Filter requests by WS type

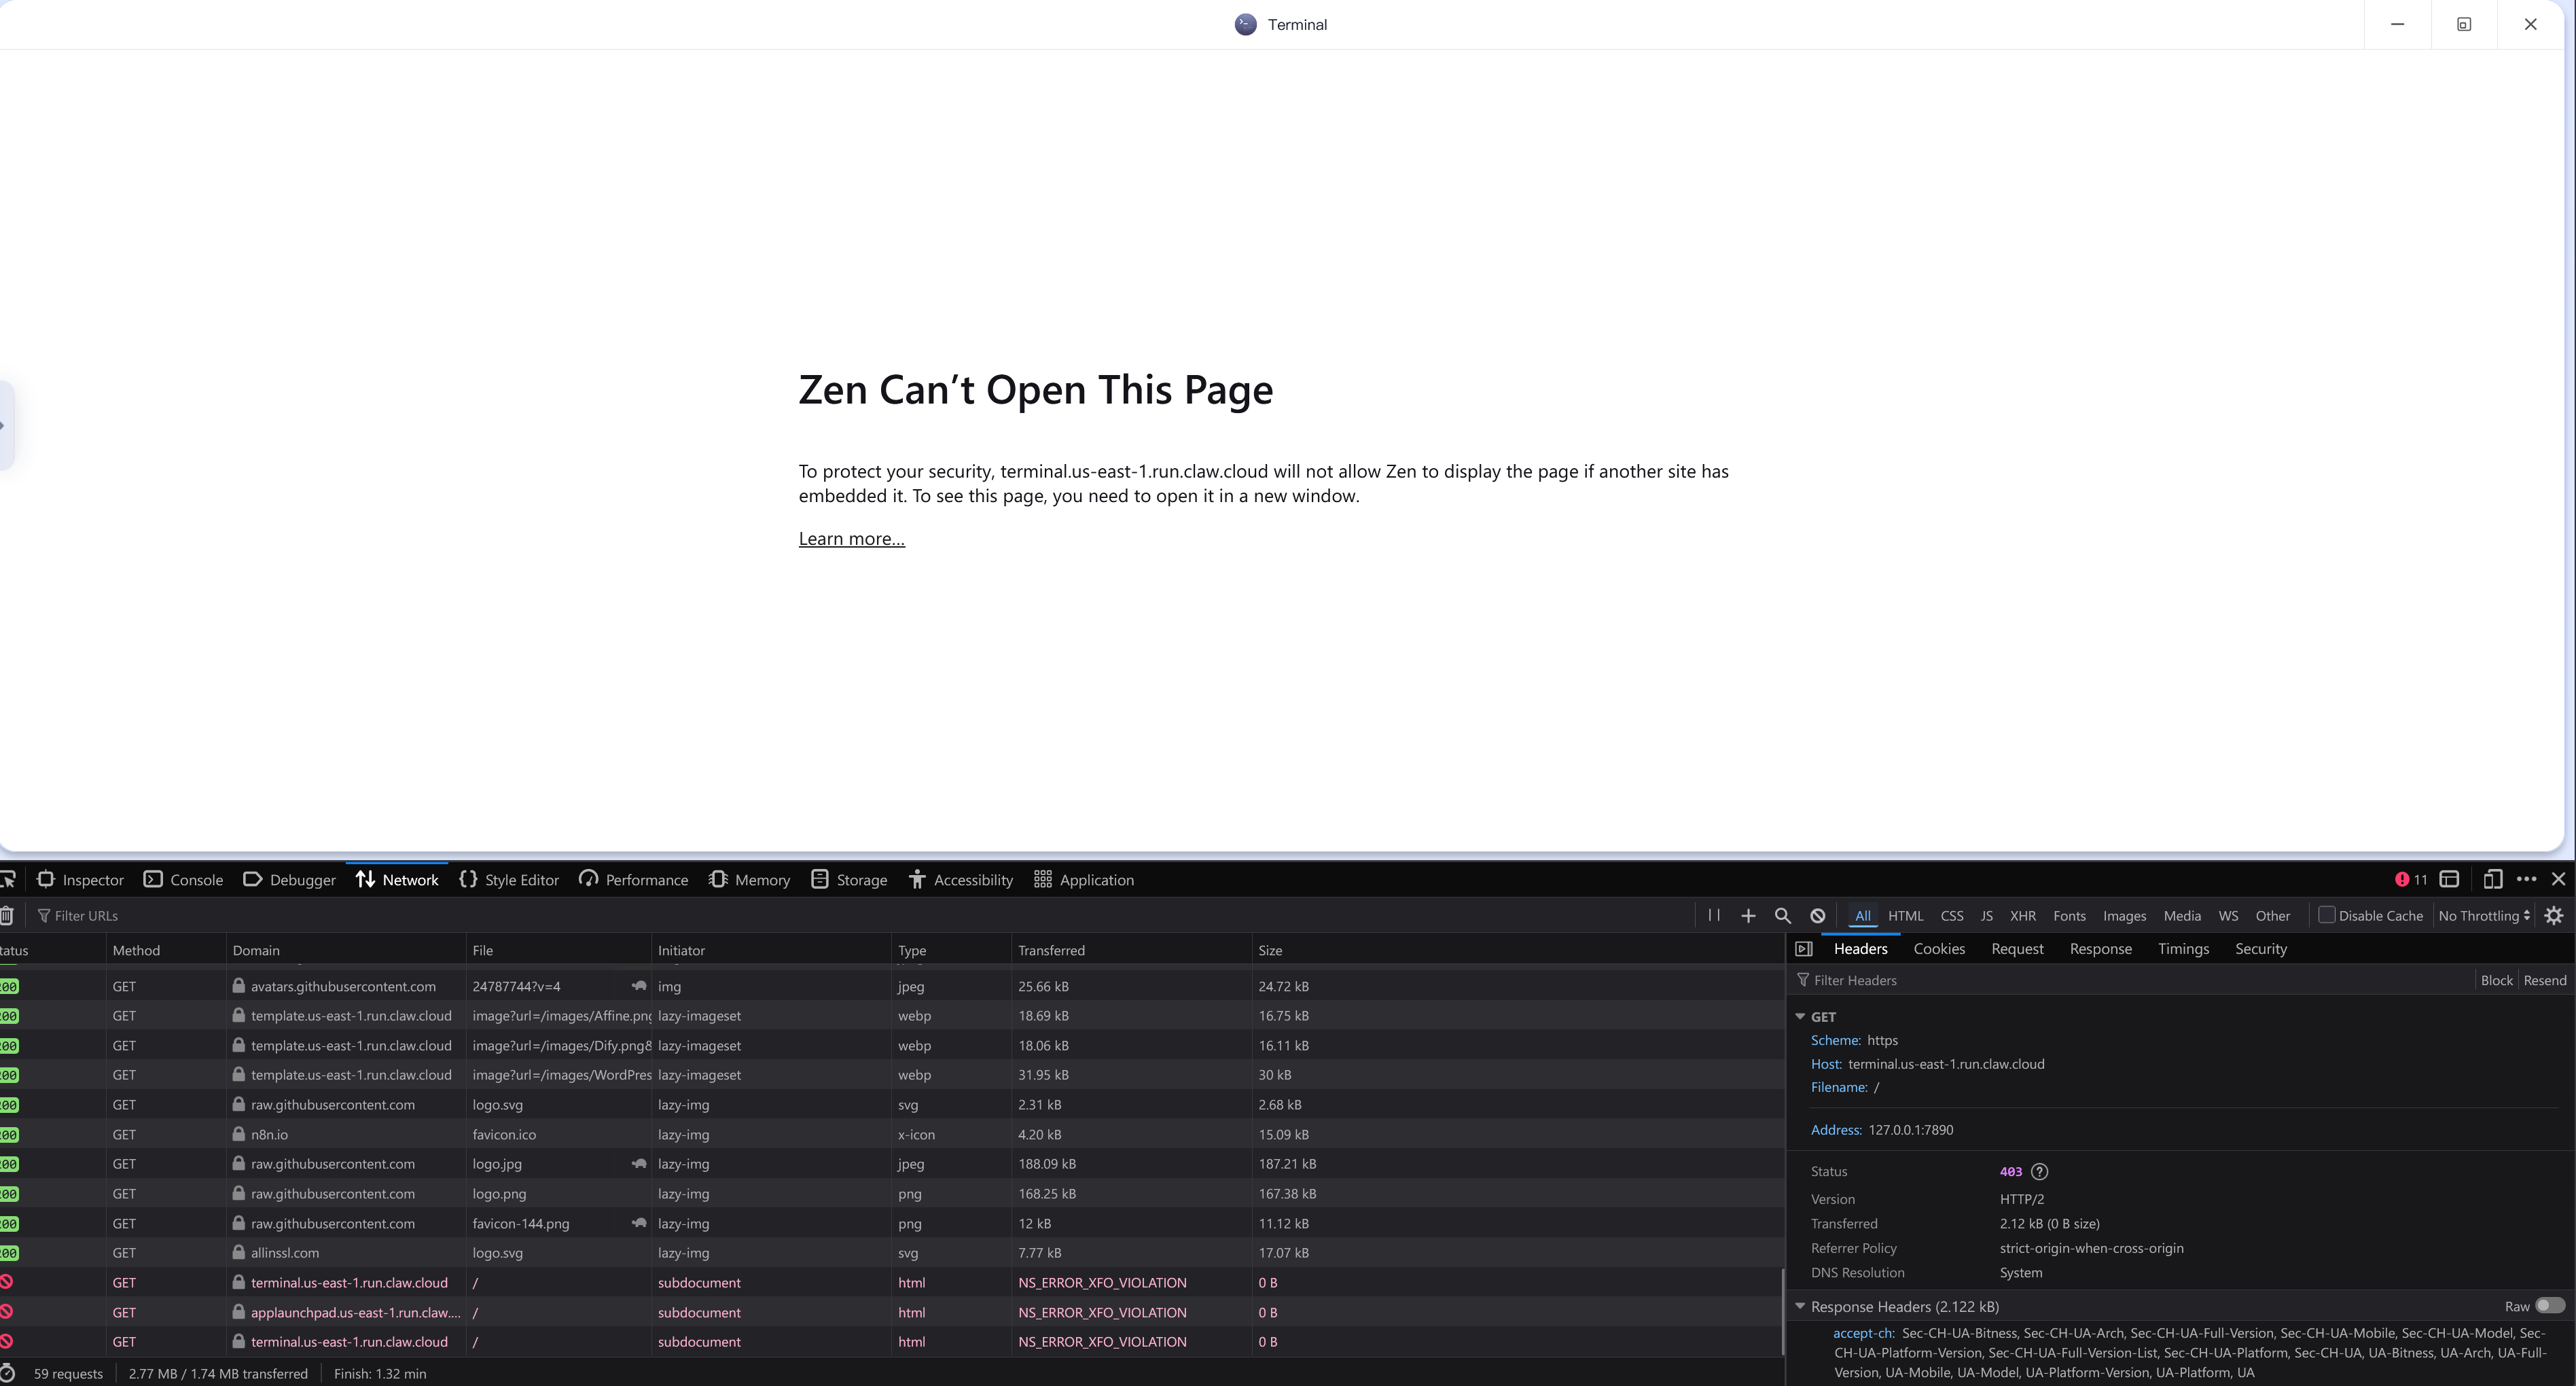pos(2228,915)
